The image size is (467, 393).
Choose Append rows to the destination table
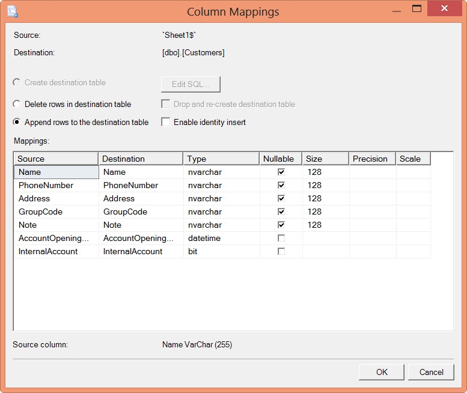pyautogui.click(x=17, y=122)
